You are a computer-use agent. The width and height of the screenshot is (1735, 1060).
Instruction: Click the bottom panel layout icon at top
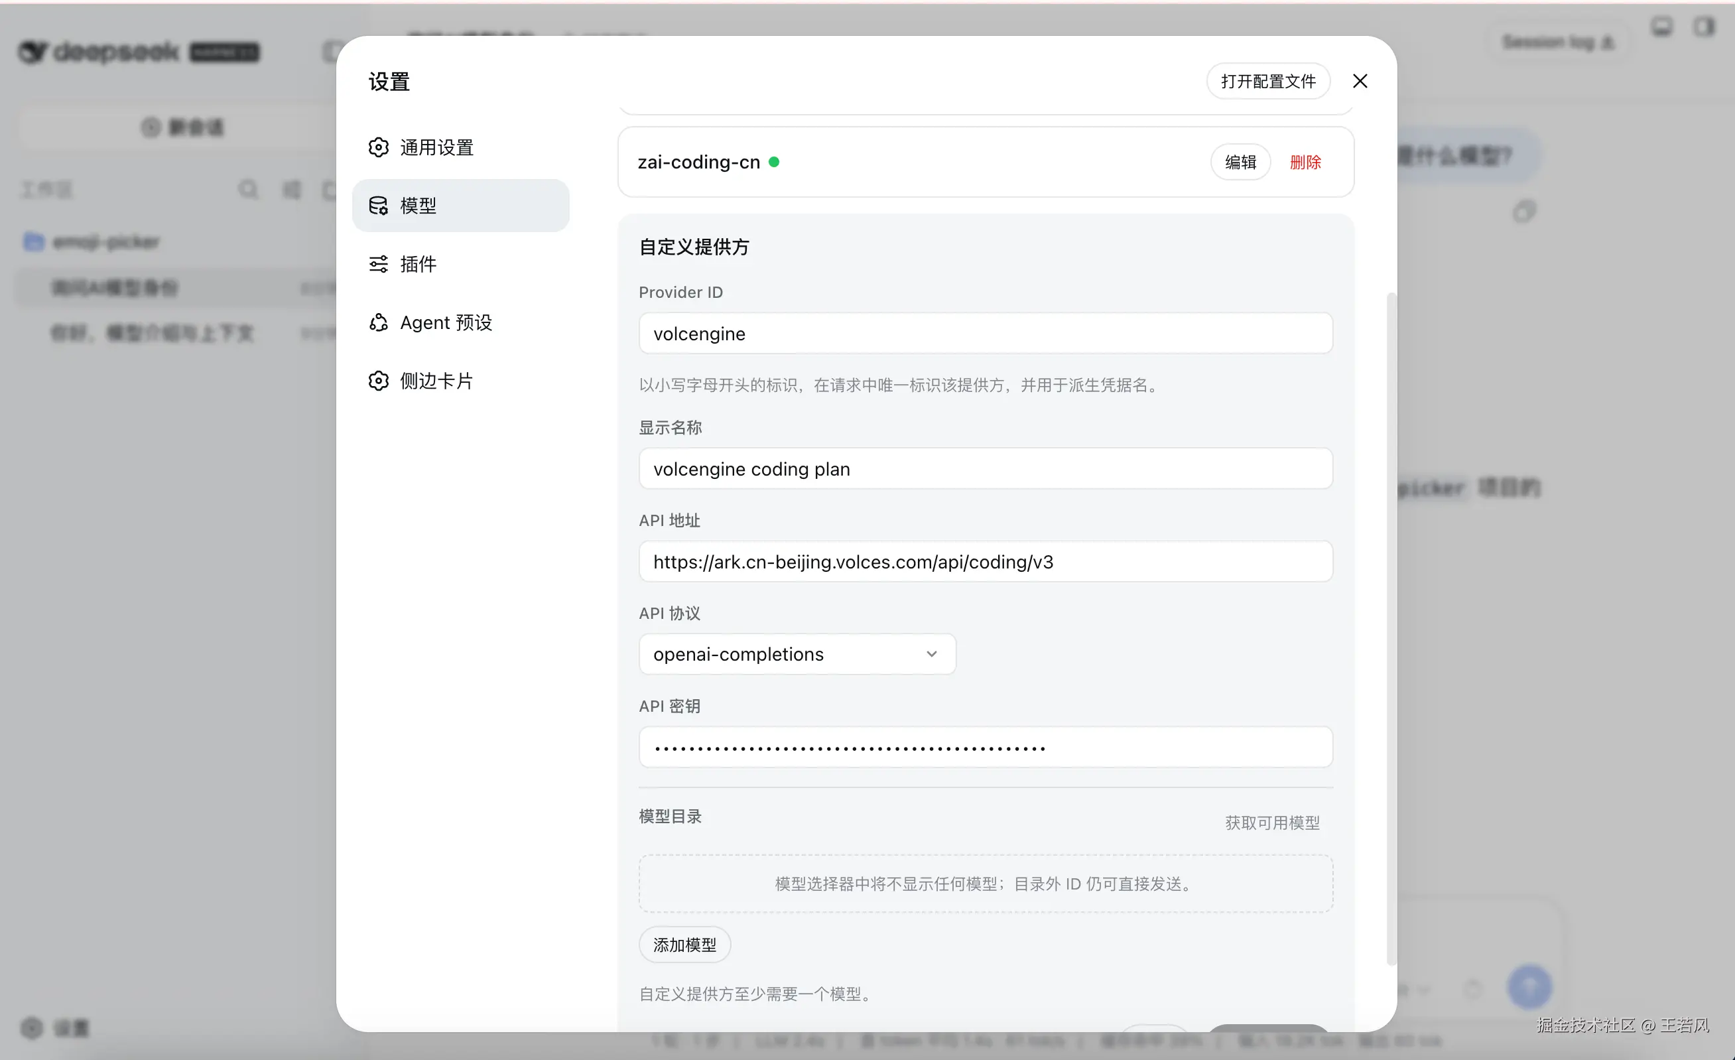pos(1662,27)
